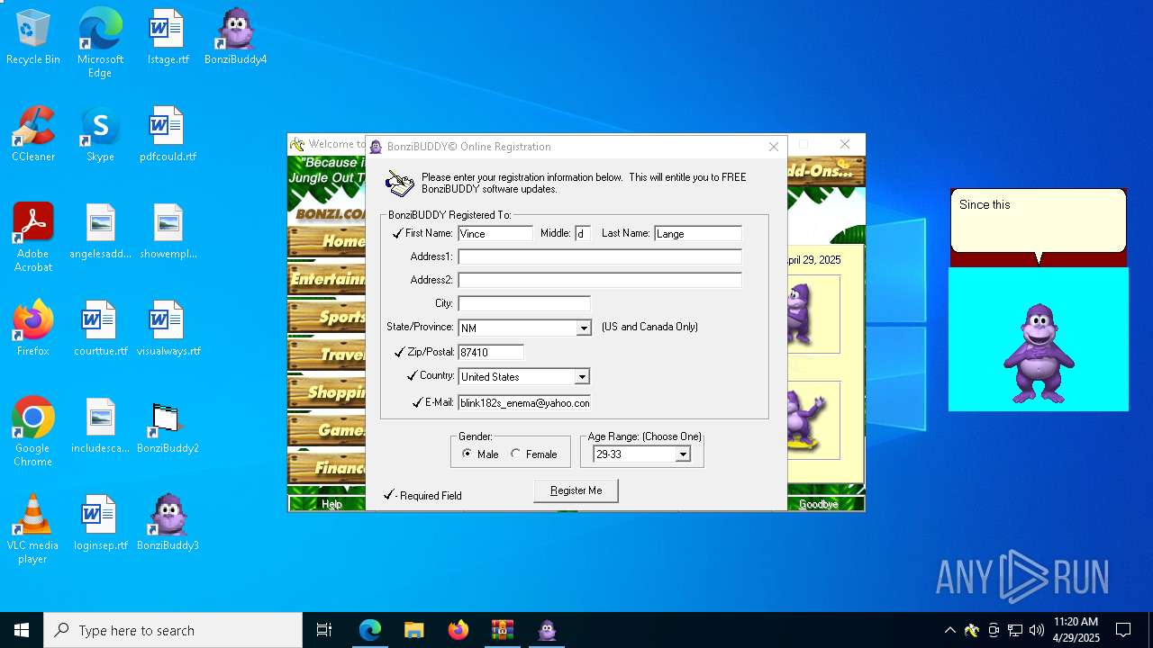Expand the Country dropdown

pyautogui.click(x=583, y=376)
